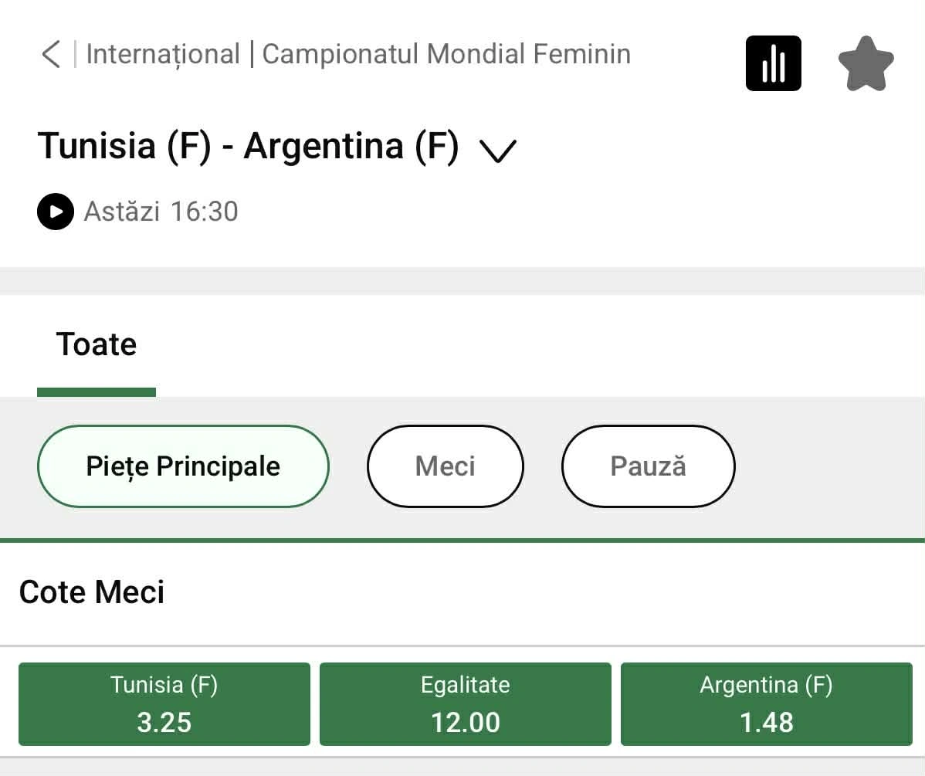Select the bar chart icon near the star

click(774, 63)
